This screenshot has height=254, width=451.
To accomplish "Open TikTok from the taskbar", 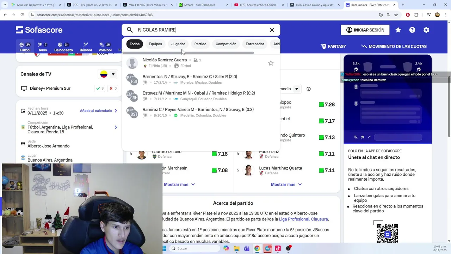I will pos(278,248).
